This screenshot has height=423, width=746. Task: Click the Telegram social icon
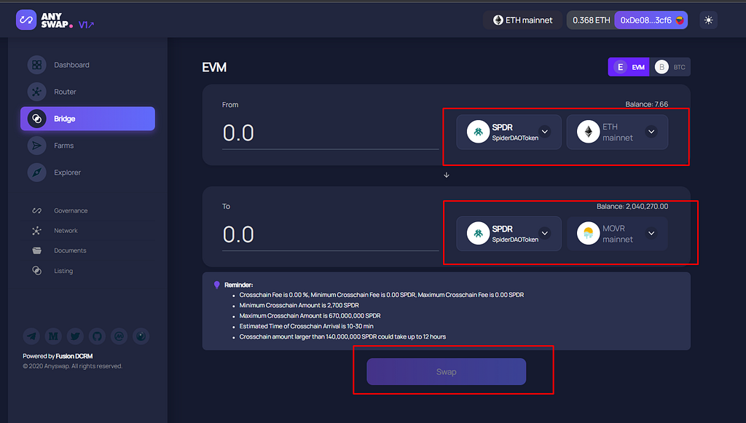31,336
